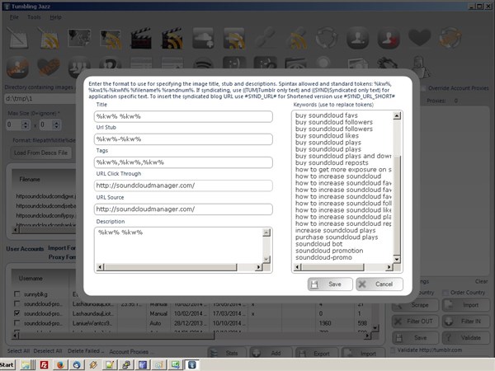Click the circular arrows reblog icon
The image size is (495, 371).
click(x=327, y=38)
